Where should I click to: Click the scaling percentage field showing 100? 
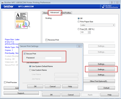click(84, 32)
